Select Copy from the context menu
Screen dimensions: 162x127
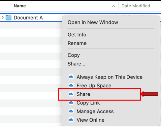point(74,55)
